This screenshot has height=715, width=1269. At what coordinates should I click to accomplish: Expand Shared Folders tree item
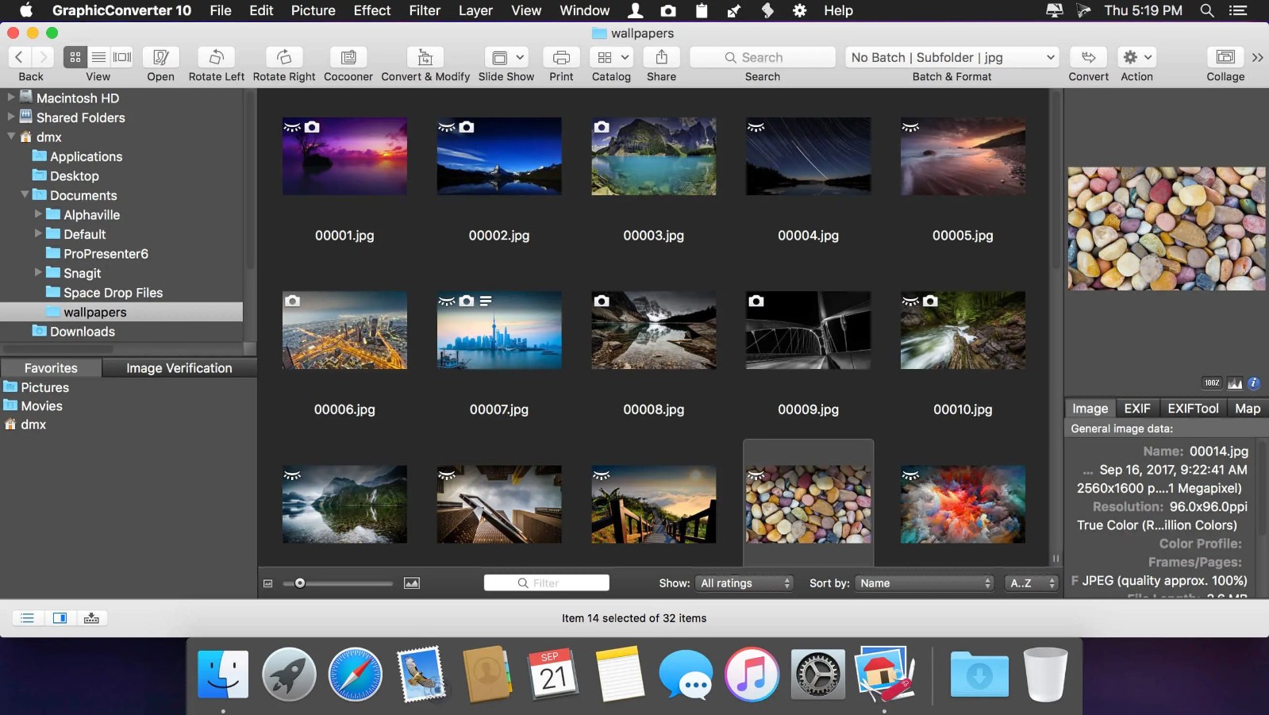pos(11,117)
